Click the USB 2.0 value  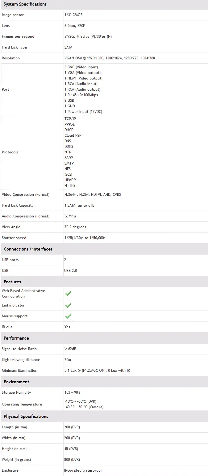click(x=71, y=271)
